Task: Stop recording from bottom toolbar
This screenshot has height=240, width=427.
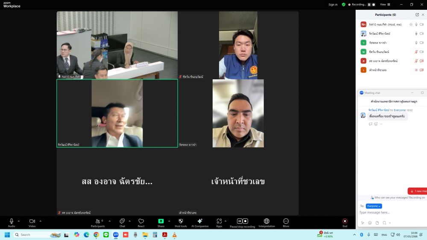Action: coord(246,221)
